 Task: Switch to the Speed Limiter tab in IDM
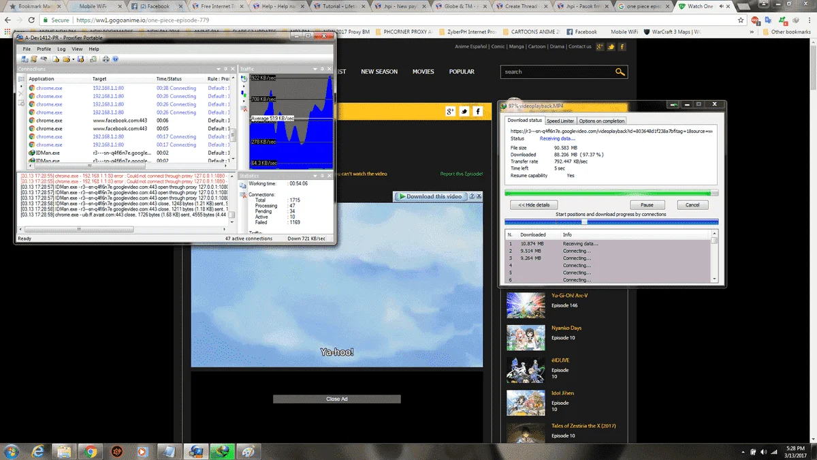pyautogui.click(x=560, y=121)
